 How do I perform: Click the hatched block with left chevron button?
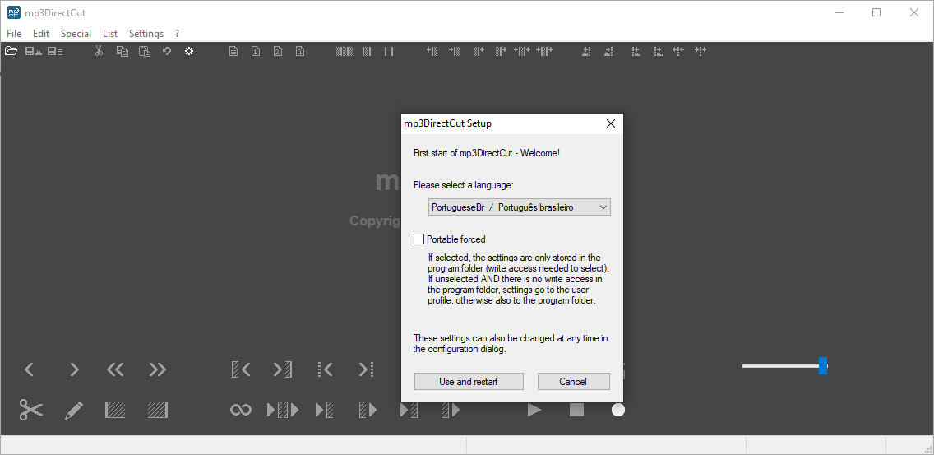click(241, 369)
